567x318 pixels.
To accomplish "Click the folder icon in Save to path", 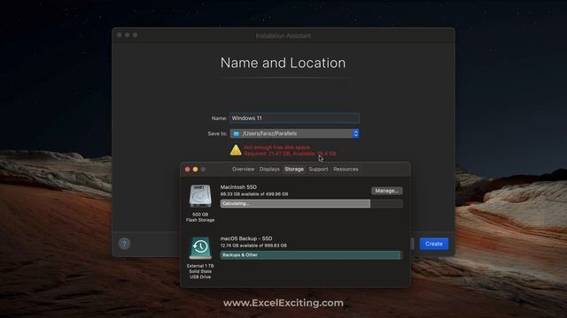I will coord(237,133).
